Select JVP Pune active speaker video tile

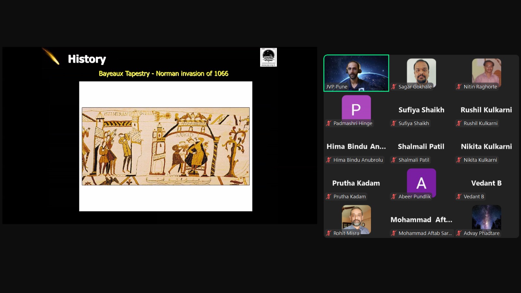coord(356,73)
